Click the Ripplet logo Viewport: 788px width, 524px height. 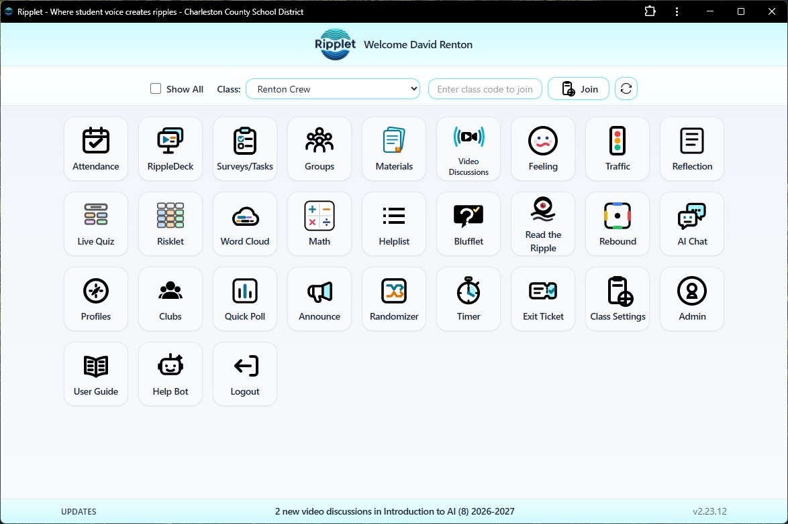335,44
